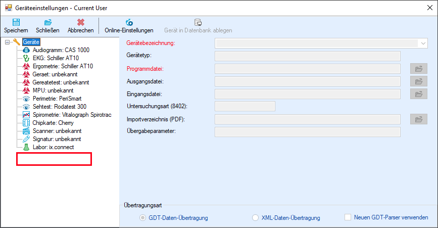438x228 pixels.
Task: Click the Signatur pen icon
Action: [x=26, y=139]
